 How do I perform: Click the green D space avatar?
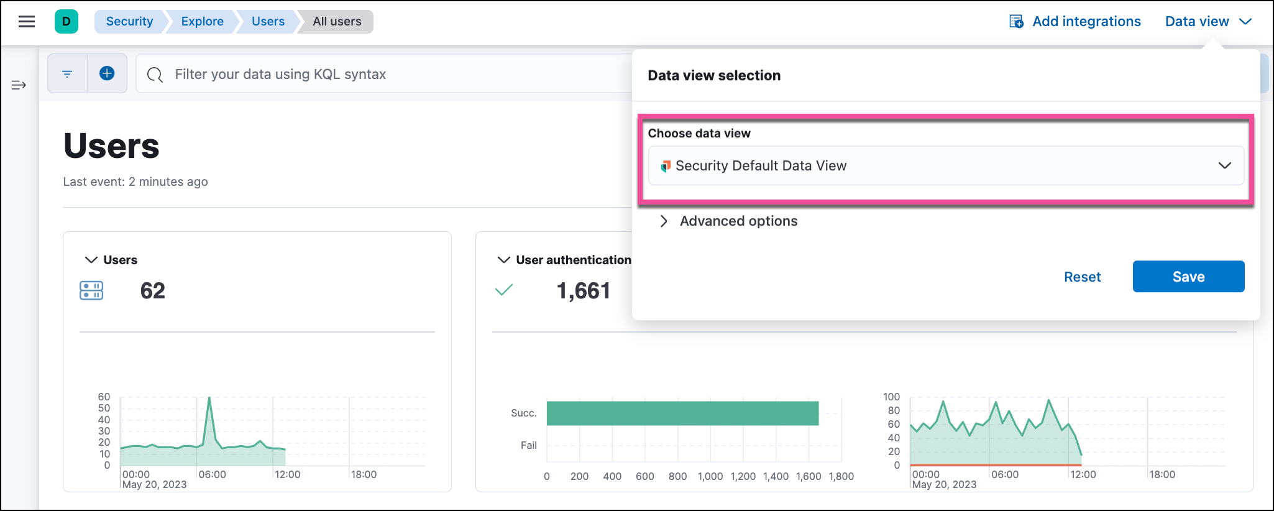(66, 22)
